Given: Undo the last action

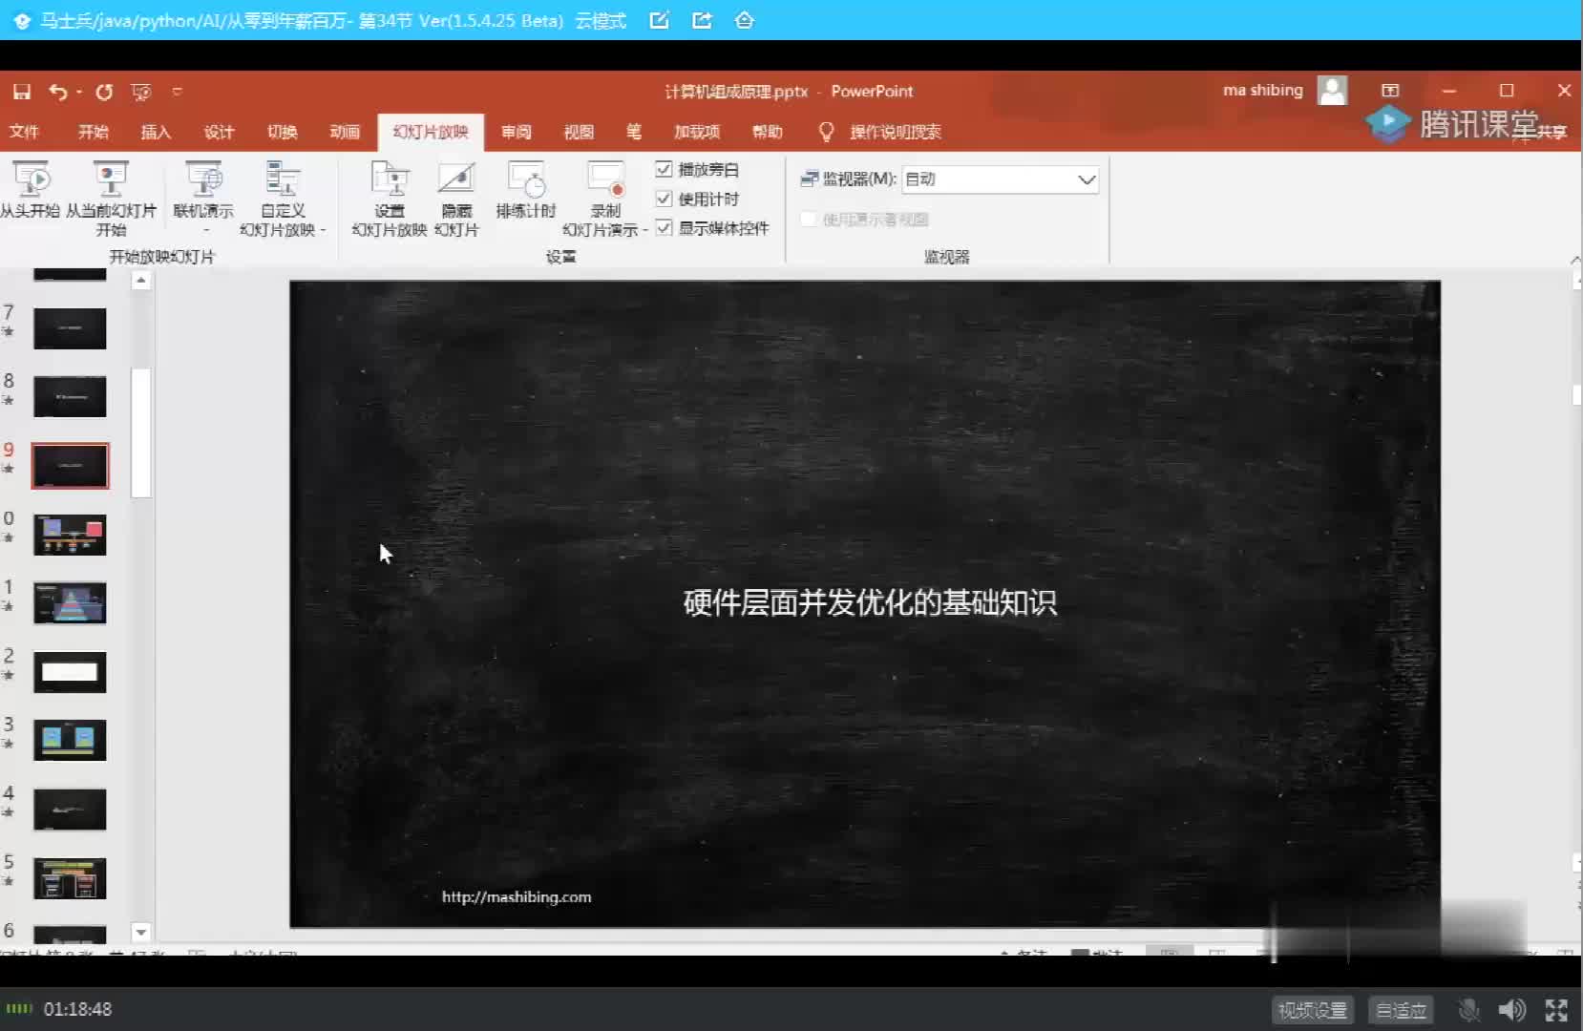Looking at the screenshot, I should coord(57,92).
